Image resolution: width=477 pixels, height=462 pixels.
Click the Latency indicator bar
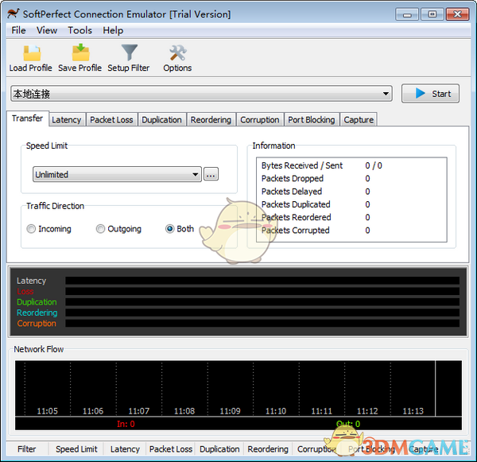(262, 281)
